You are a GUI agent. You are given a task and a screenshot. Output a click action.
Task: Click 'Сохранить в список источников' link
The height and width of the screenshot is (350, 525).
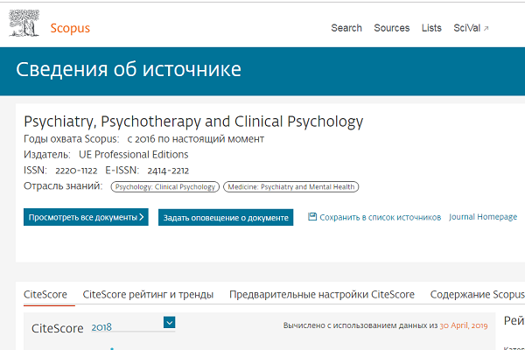point(380,217)
